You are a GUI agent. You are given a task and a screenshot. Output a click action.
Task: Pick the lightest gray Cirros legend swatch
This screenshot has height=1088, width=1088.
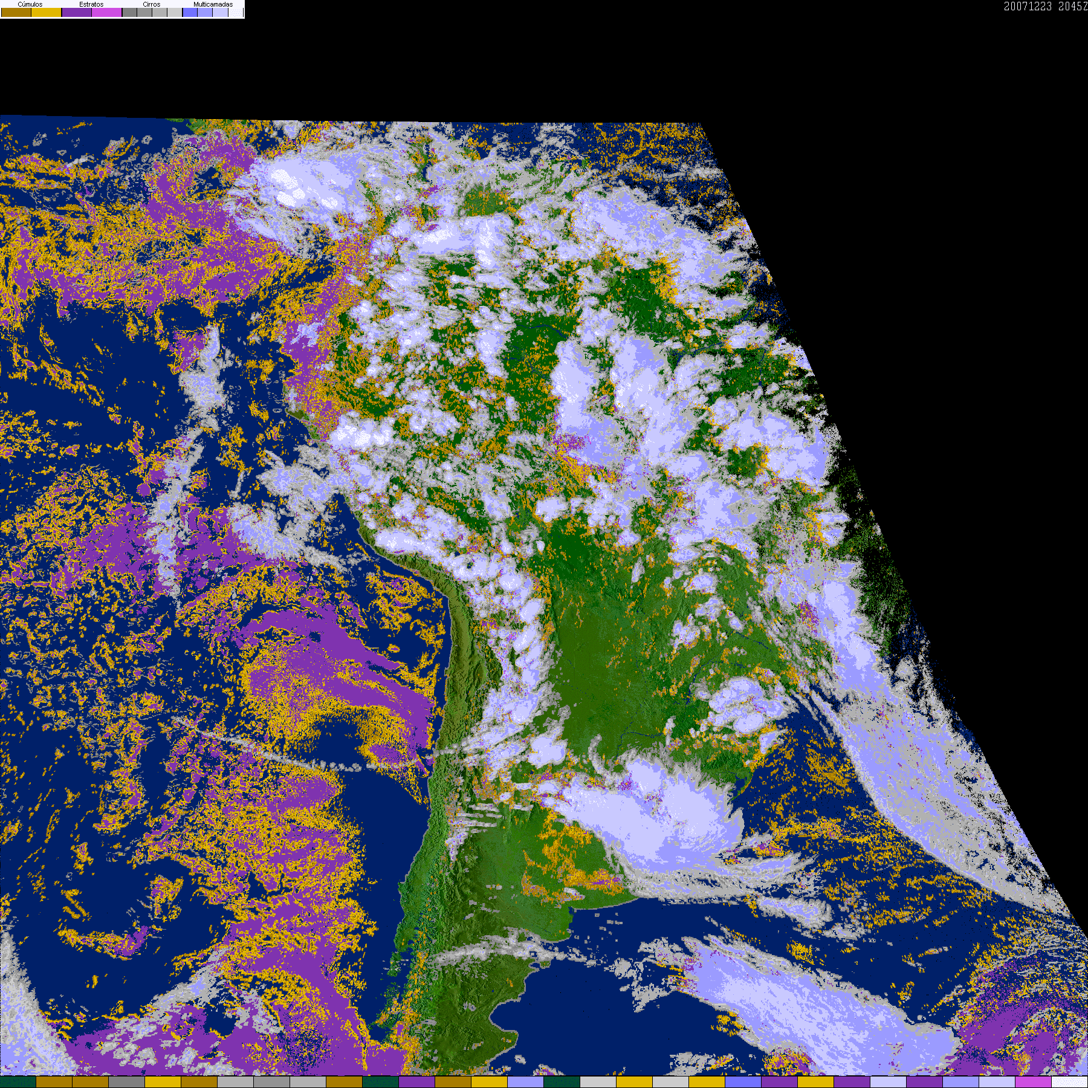pos(175,12)
